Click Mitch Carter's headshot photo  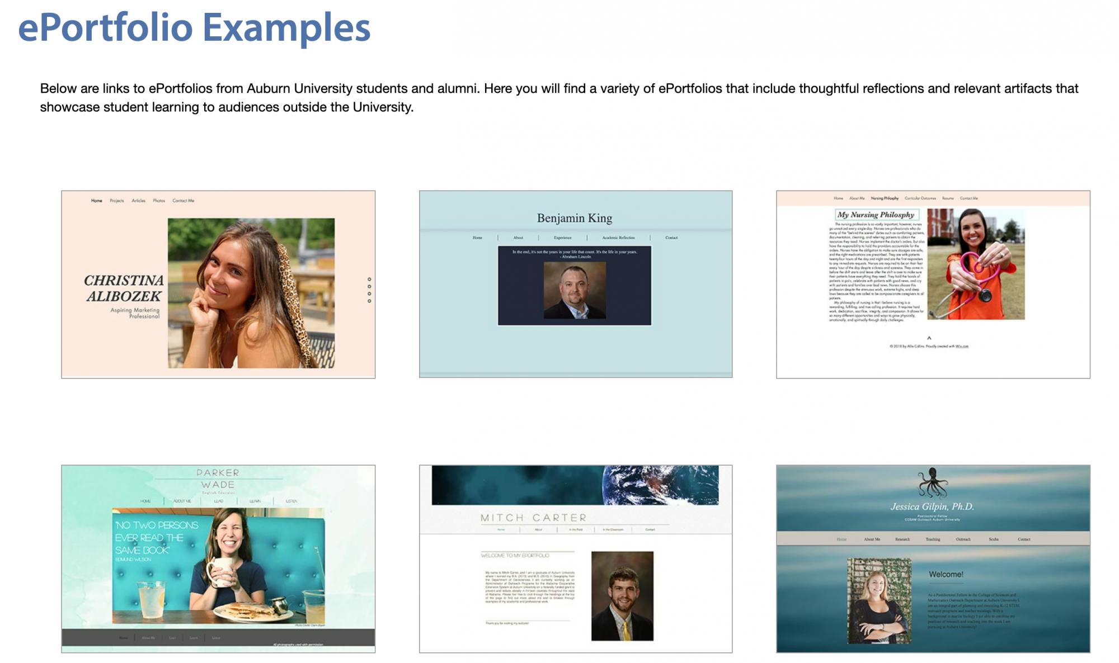coord(622,596)
